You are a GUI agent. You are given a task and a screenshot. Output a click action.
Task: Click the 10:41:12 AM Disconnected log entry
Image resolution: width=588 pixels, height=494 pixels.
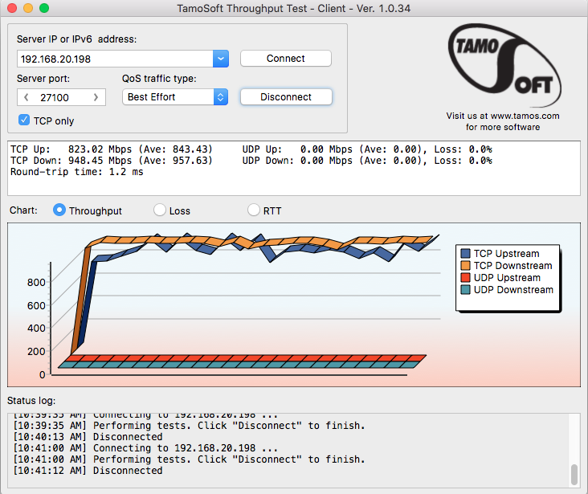tap(88, 471)
